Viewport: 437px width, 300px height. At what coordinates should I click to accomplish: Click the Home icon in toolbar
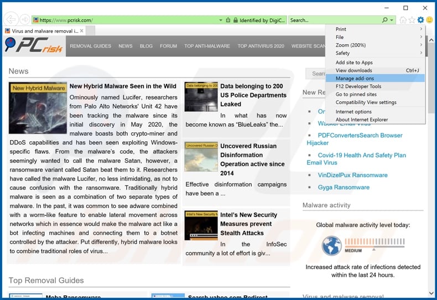coord(403,20)
